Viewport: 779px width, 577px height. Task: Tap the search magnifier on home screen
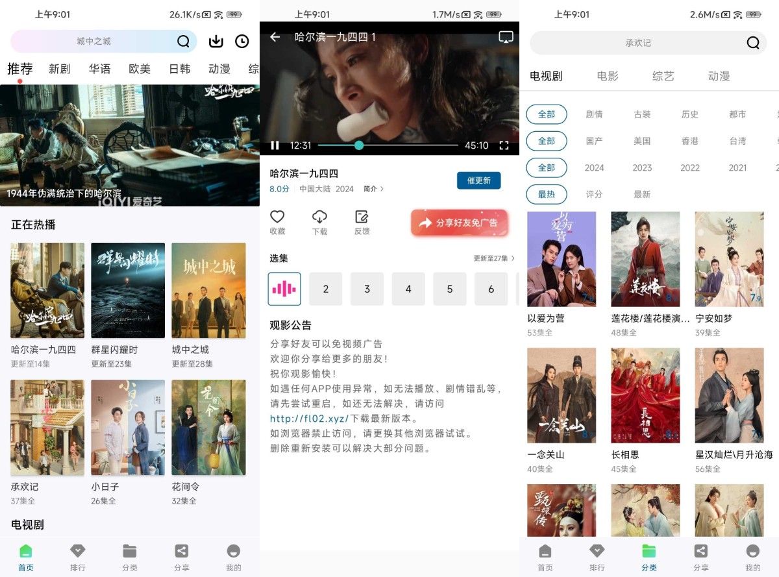(x=183, y=42)
